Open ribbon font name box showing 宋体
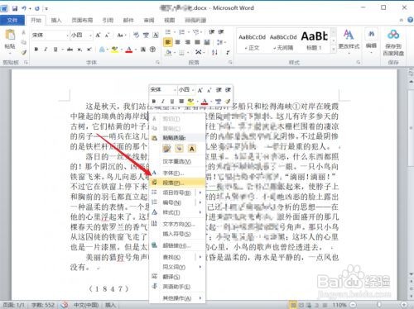 [x=50, y=36]
